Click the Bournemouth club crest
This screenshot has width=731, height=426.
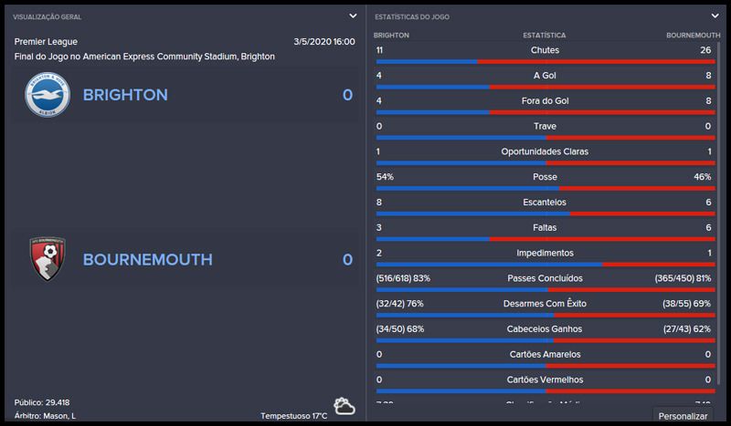point(48,259)
